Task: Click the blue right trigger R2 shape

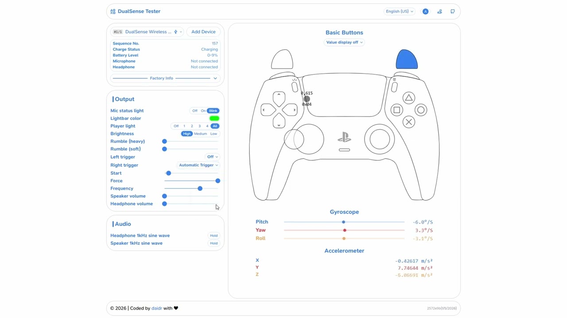Action: [x=407, y=60]
